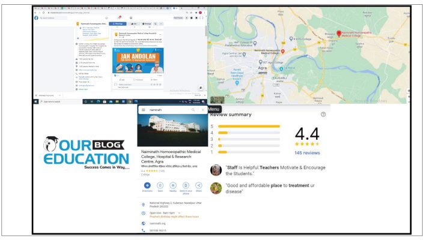Viewport: 423px width, 240px height.
Task: Open the 145 reviews link
Action: click(x=307, y=153)
